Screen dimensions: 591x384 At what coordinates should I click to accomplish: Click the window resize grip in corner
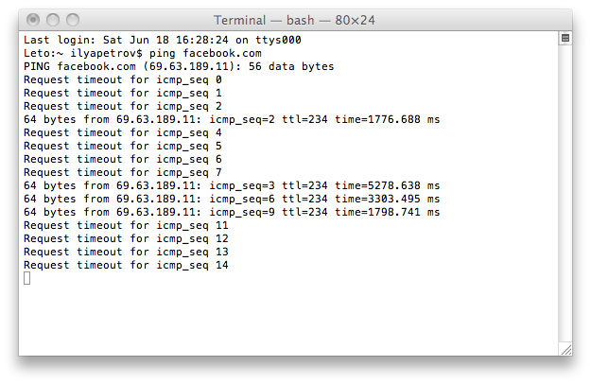565,348
